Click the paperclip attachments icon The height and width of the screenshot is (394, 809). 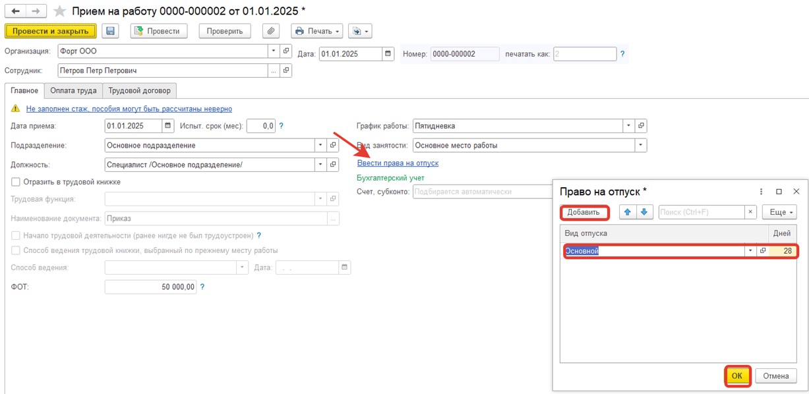(x=270, y=31)
